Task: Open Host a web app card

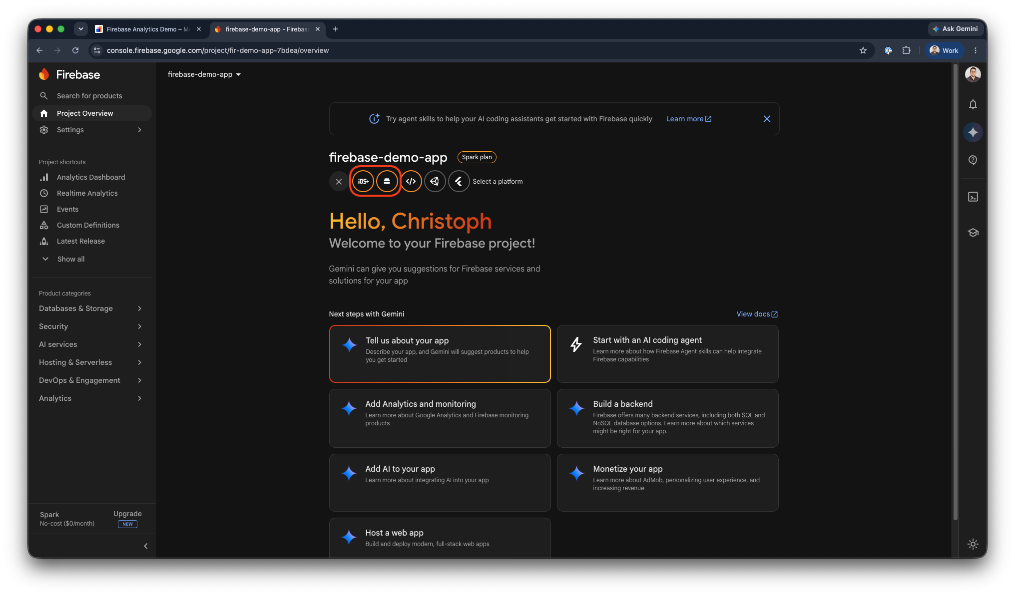Action: pos(440,538)
